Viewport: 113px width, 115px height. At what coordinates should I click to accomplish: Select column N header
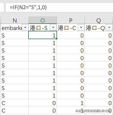coord(15,20)
